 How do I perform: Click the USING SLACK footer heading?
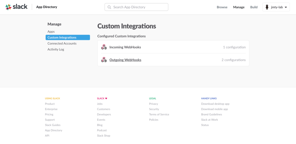coord(53,98)
